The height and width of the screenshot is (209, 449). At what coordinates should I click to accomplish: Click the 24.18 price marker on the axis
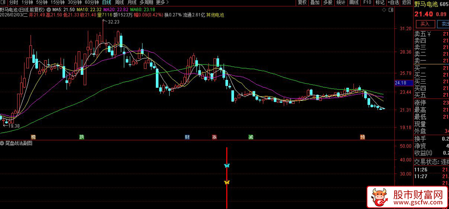click(403, 83)
